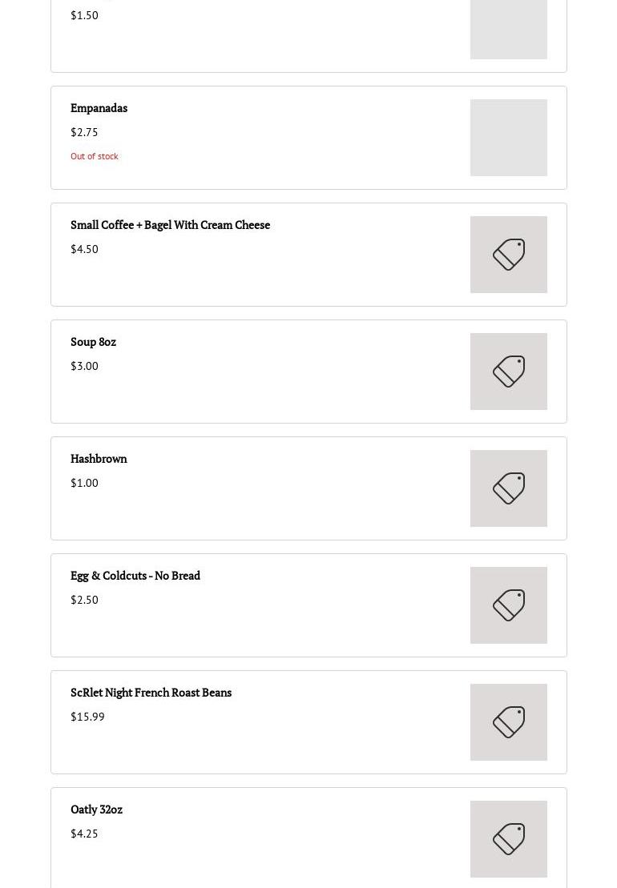Click the $15.99 price of roast beans

(87, 717)
